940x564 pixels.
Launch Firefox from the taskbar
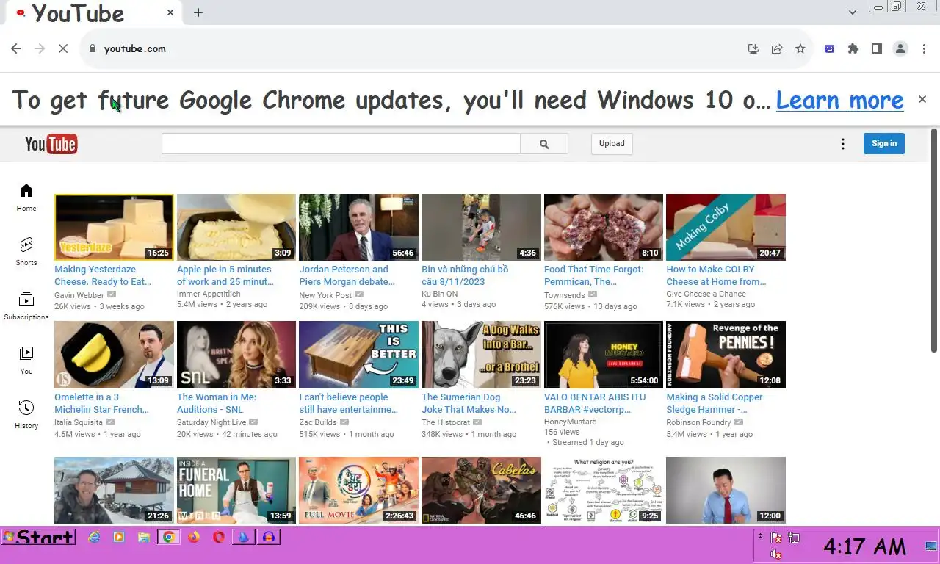coord(194,537)
